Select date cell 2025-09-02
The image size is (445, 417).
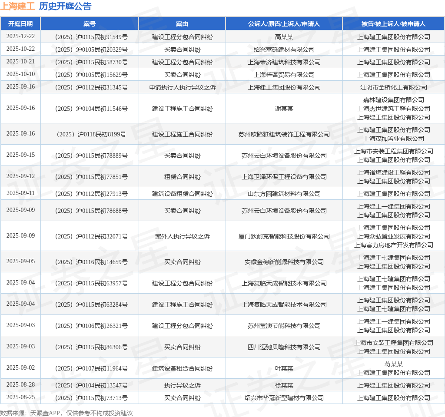(20, 367)
